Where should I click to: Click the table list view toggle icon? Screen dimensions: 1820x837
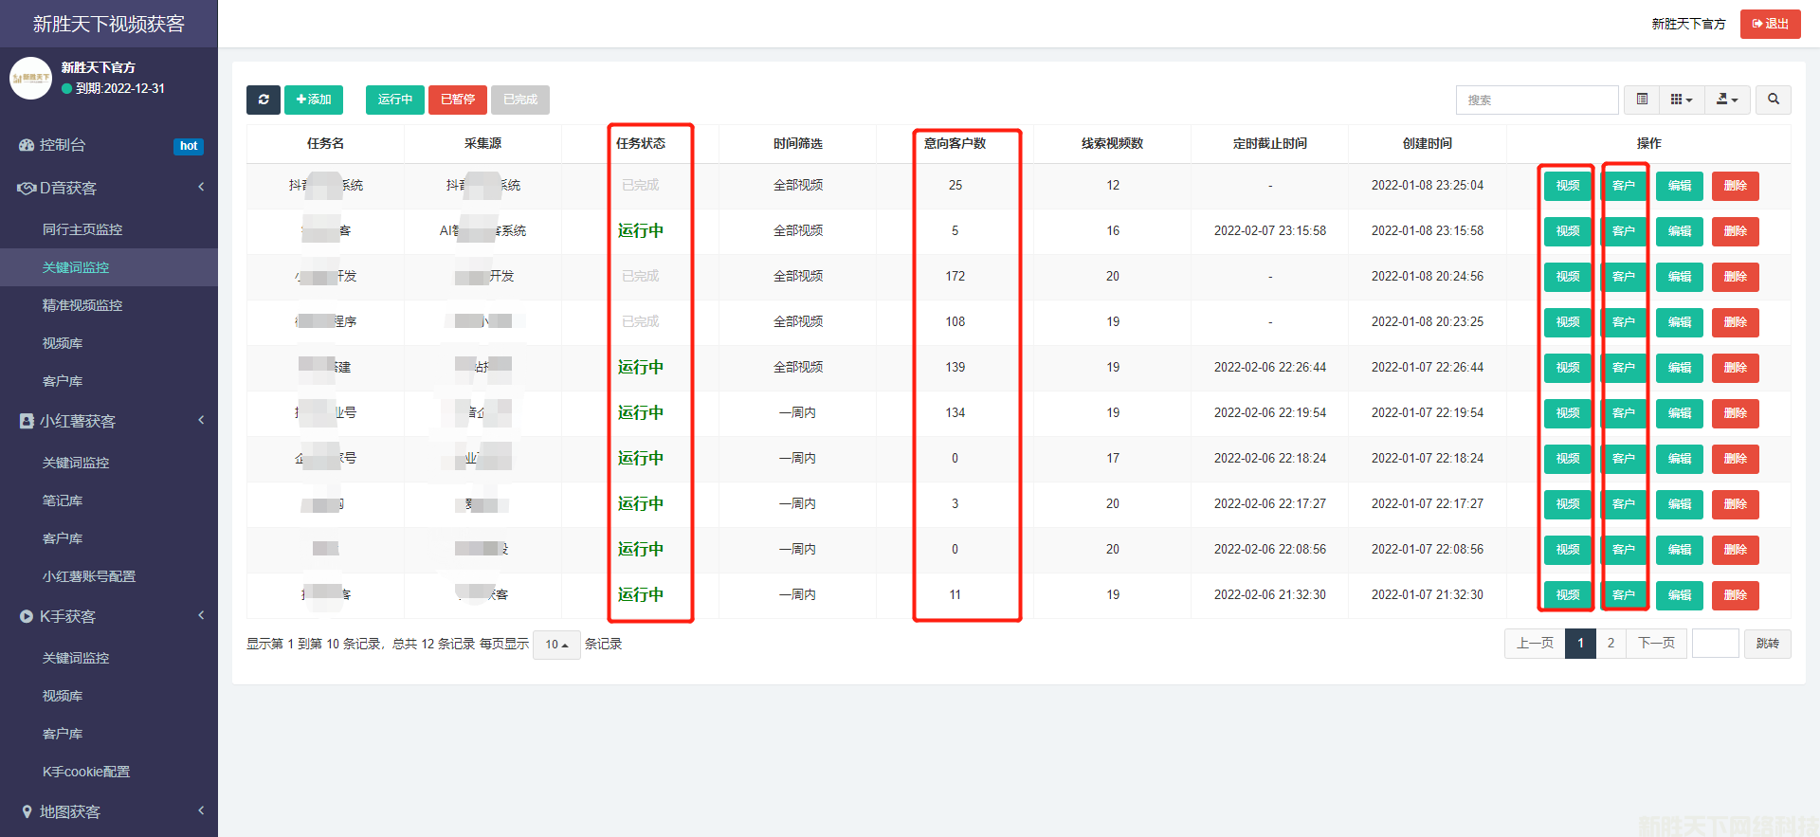click(x=1642, y=100)
